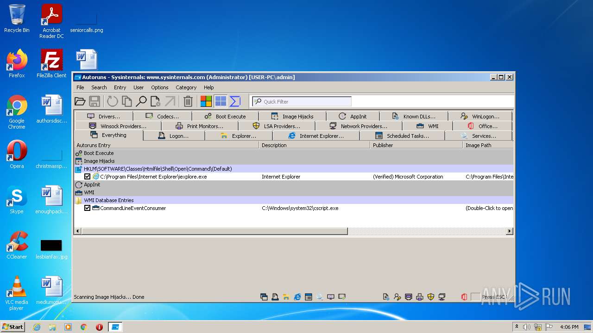Sort by the Publisher column header
The height and width of the screenshot is (333, 593).
point(416,145)
